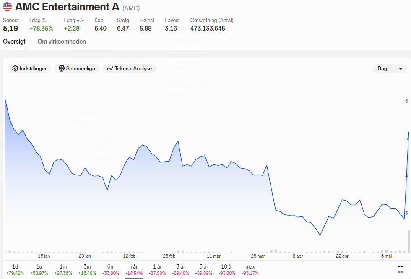Select the 1 år time range
The height and width of the screenshot is (279, 411).
point(157,269)
